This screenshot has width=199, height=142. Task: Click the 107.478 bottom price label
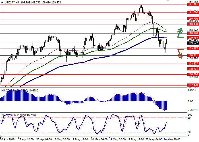click(193, 85)
